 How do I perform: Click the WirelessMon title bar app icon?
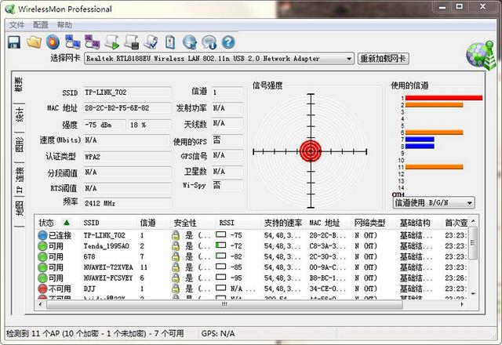coord(10,9)
